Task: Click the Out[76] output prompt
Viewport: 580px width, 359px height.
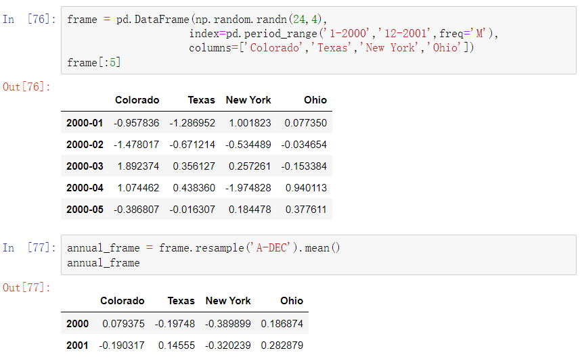Action: (26, 87)
